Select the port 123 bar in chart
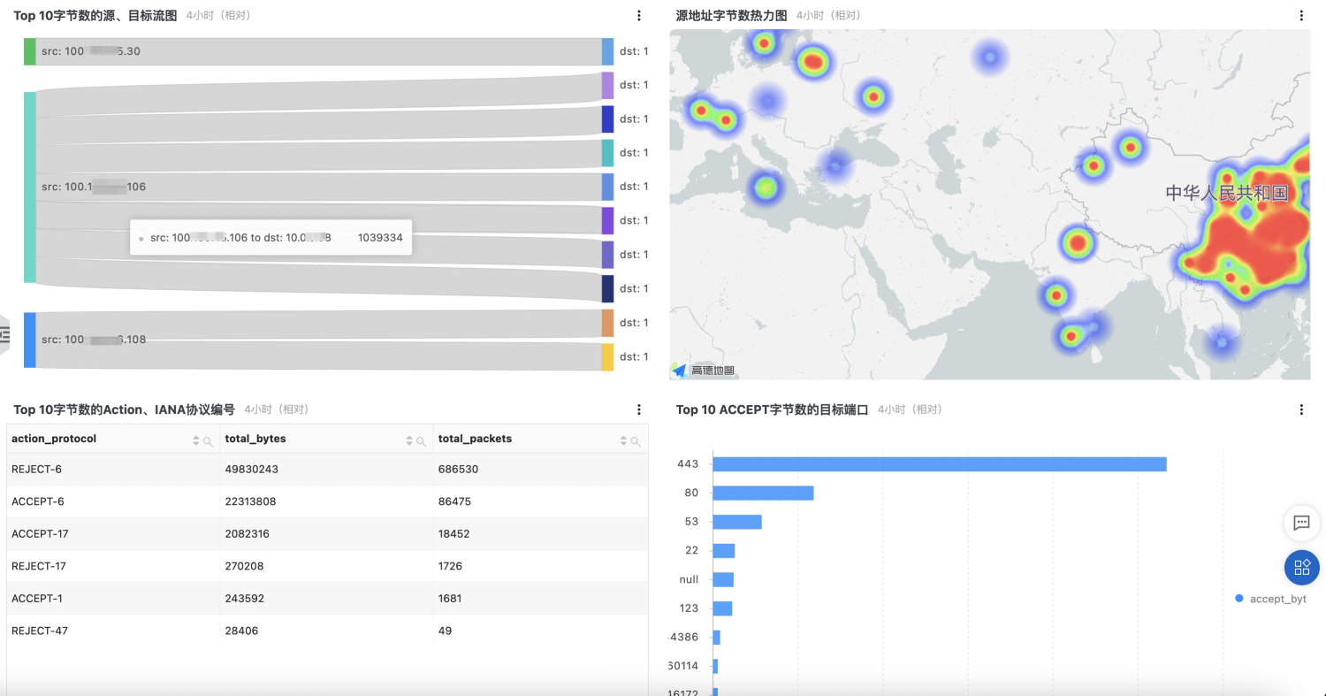 (722, 608)
